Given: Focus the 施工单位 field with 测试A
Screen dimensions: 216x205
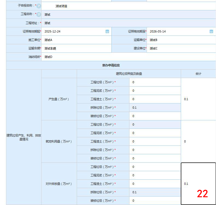Looking at the screenshot, I should (x=76, y=40).
